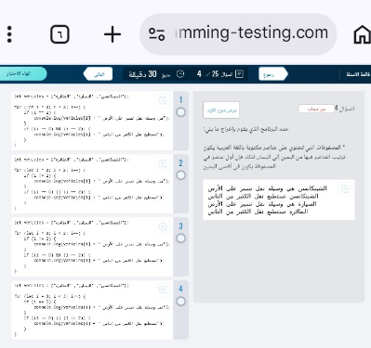Go to the next question
This screenshot has width=371, height=348.
[x=98, y=74]
